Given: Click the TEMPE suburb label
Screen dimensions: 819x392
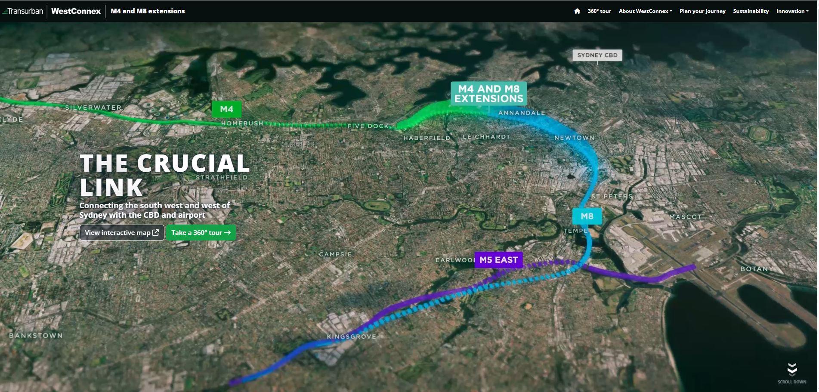Looking at the screenshot, I should 576,231.
